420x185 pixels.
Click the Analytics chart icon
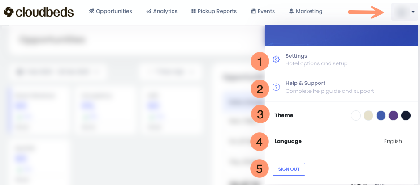tap(148, 11)
